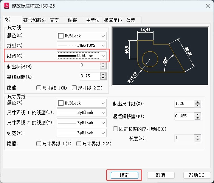Toggle hide 尺寸界线 1(1) checkbox
Screen dimensions: 214x183
click(39, 143)
